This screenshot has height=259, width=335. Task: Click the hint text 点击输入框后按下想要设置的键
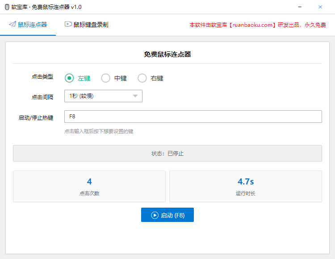point(99,131)
